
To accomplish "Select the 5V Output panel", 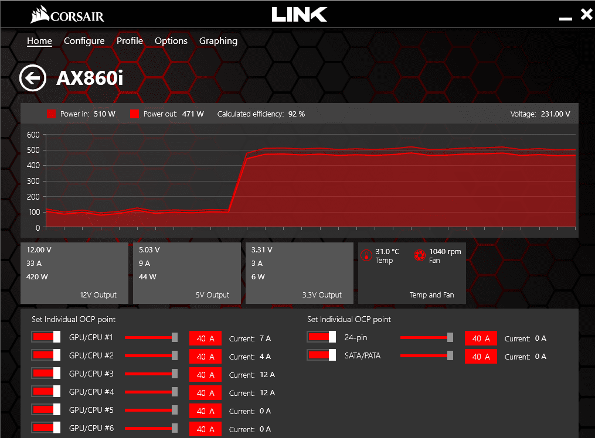I will (x=186, y=273).
